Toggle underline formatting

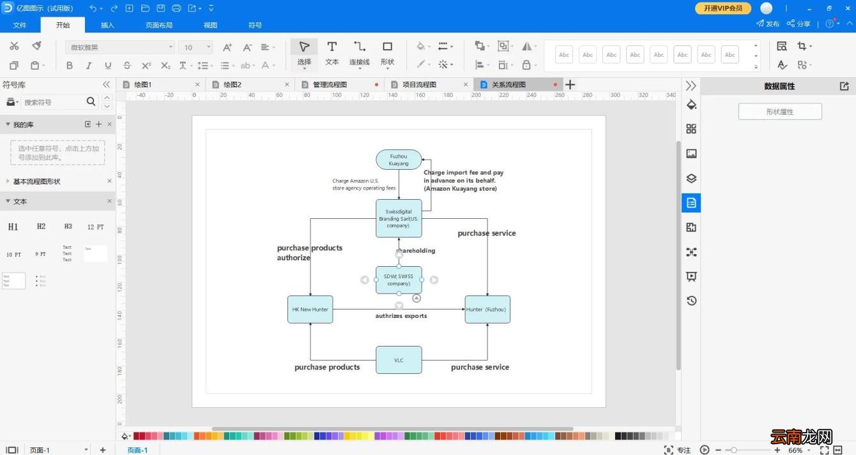pyautogui.click(x=108, y=66)
